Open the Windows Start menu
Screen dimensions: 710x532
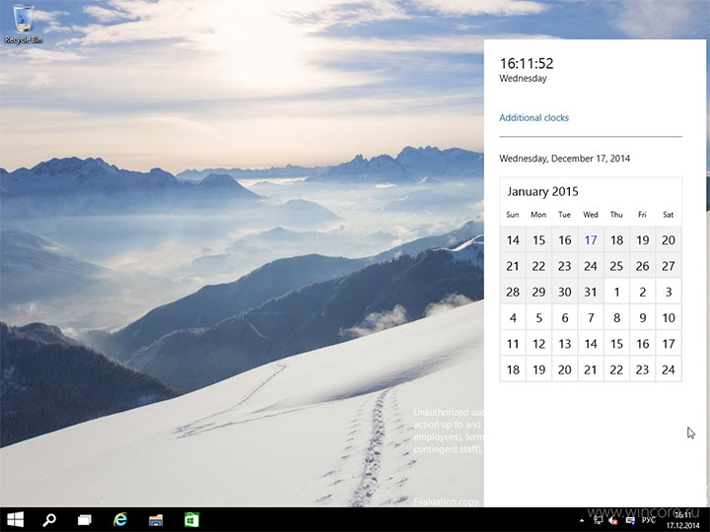[16, 519]
